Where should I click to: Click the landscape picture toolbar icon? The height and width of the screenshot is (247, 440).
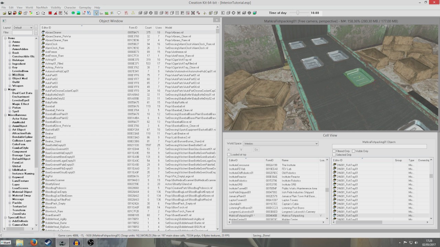[x=78, y=13]
